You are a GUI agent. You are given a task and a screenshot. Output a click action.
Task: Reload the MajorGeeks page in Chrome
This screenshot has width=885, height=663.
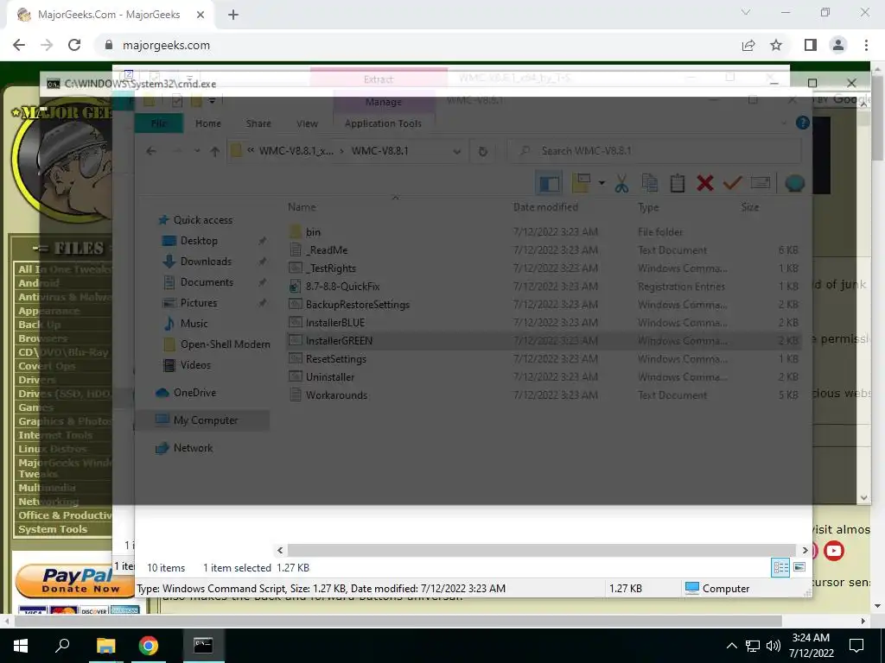[74, 45]
